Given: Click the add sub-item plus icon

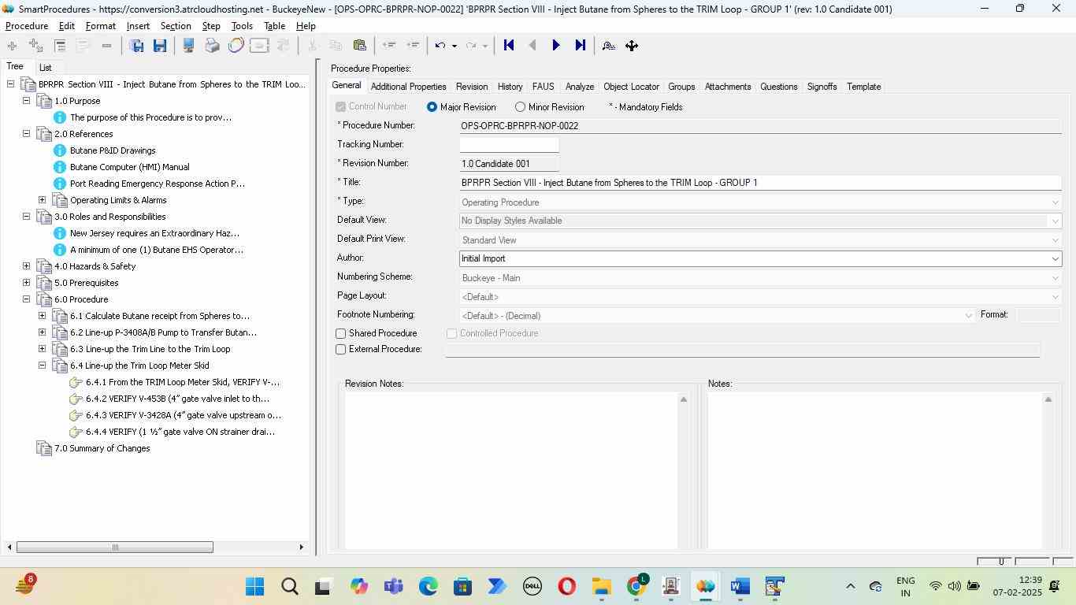Looking at the screenshot, I should point(35,46).
